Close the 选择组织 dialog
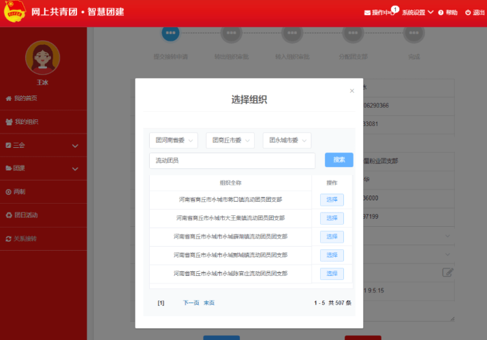487x340 pixels. click(x=352, y=91)
